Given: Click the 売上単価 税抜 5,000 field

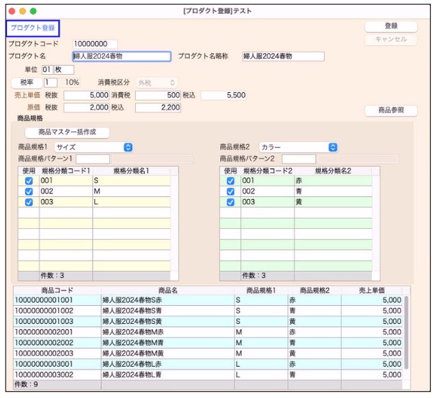Looking at the screenshot, I should click(x=87, y=95).
